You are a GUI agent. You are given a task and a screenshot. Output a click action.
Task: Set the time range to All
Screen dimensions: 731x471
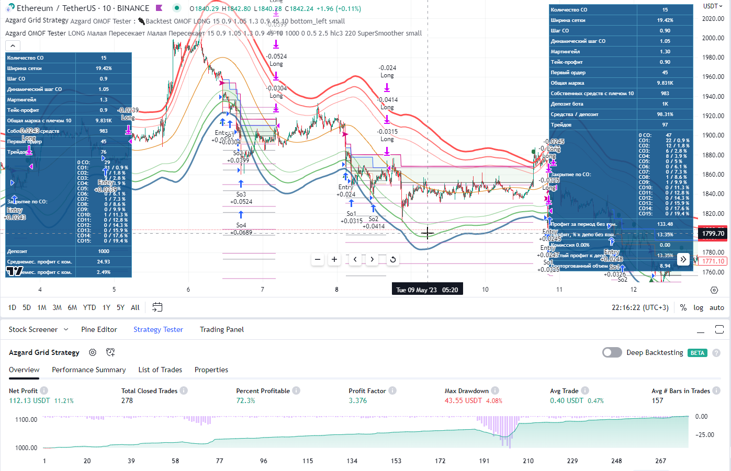[x=135, y=307]
